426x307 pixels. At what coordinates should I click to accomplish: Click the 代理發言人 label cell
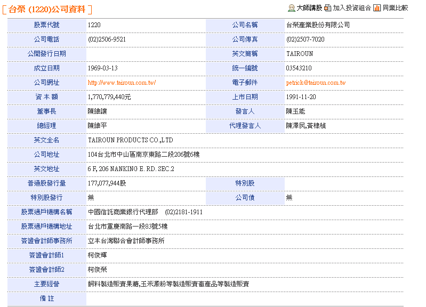pyautogui.click(x=245, y=126)
